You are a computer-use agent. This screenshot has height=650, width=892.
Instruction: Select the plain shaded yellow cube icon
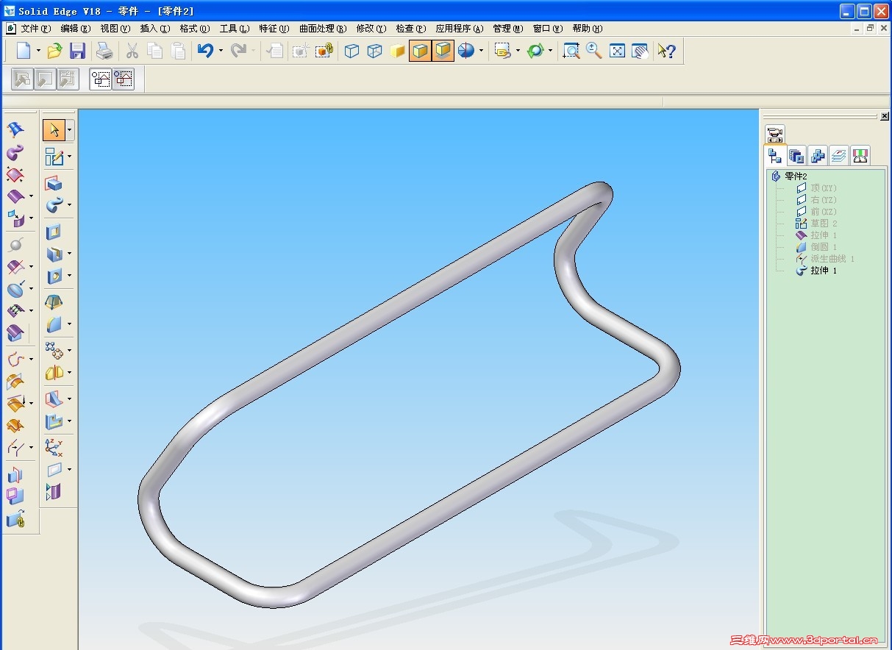pyautogui.click(x=398, y=51)
